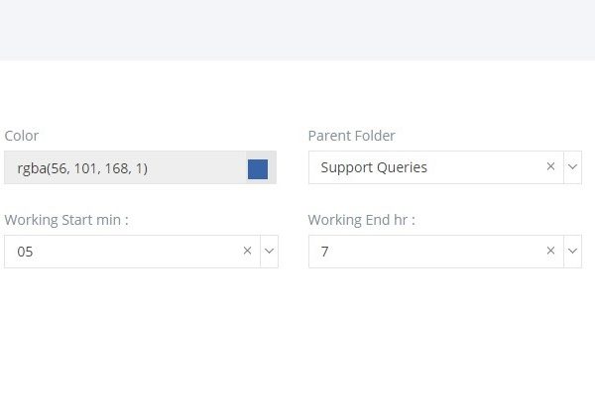
Task: Click the blue color swatch square
Action: pyautogui.click(x=258, y=169)
